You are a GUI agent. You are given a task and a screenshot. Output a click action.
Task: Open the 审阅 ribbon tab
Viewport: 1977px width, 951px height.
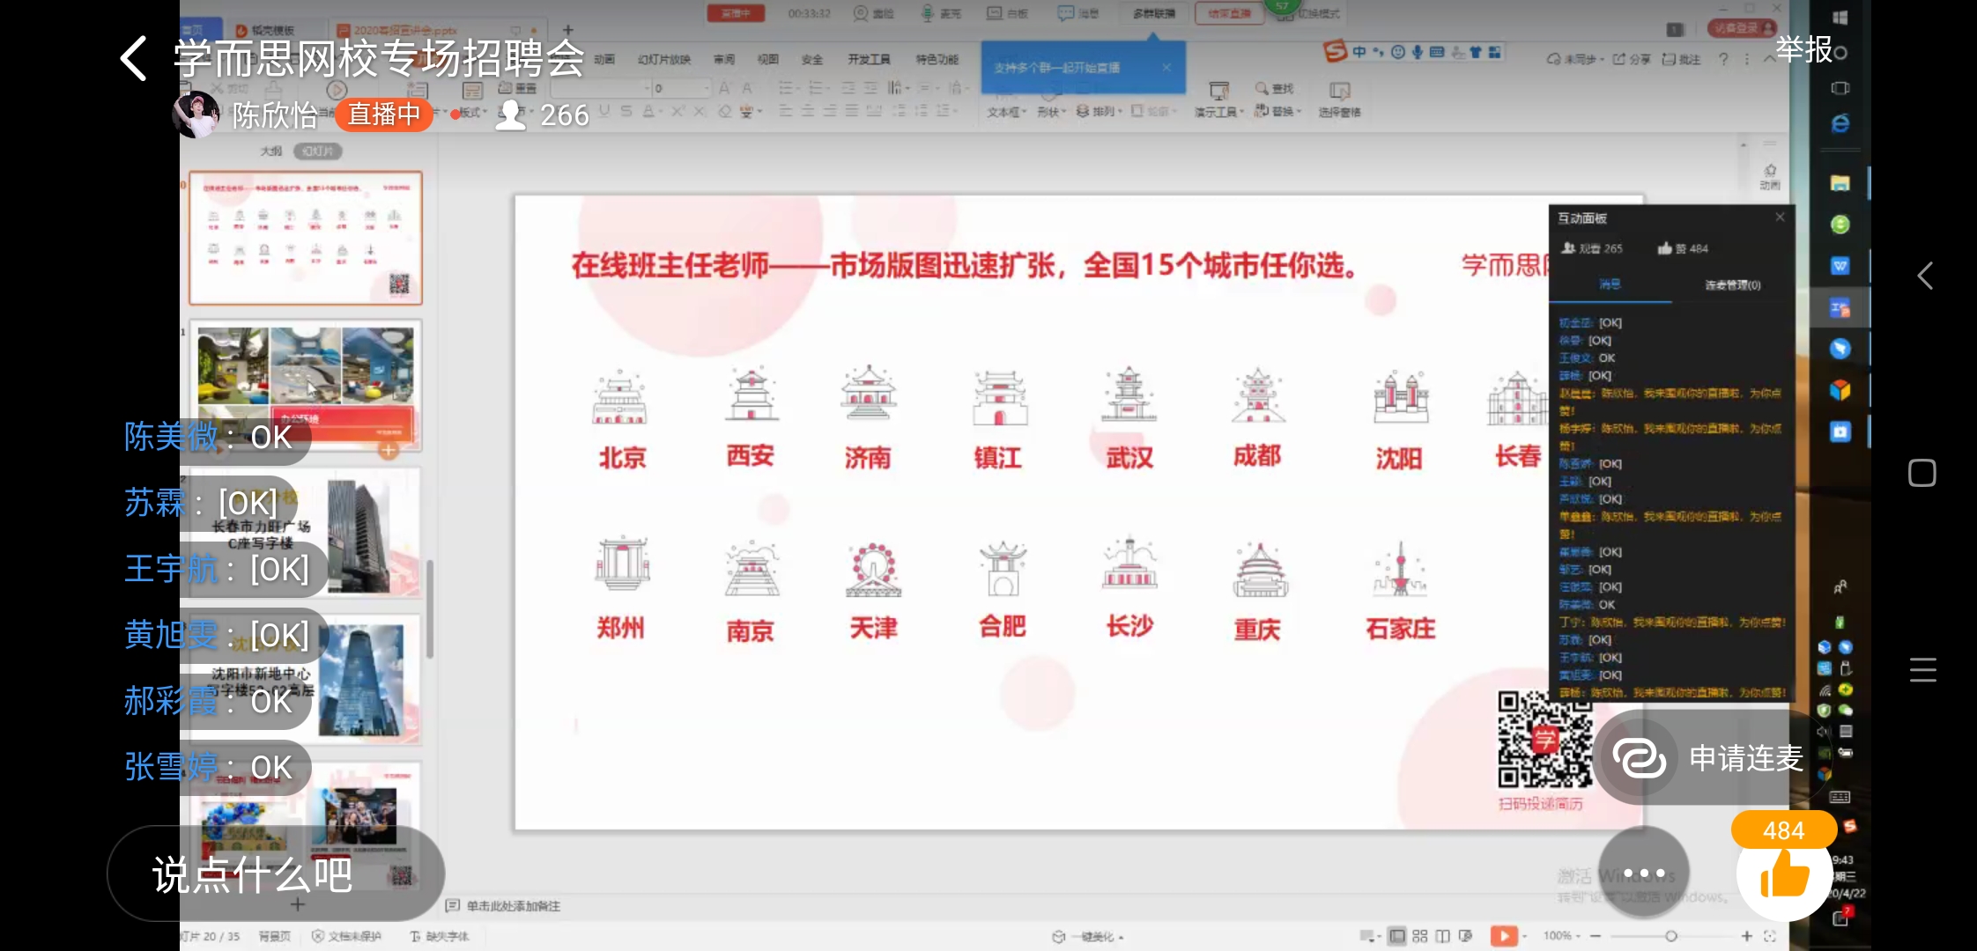(724, 60)
